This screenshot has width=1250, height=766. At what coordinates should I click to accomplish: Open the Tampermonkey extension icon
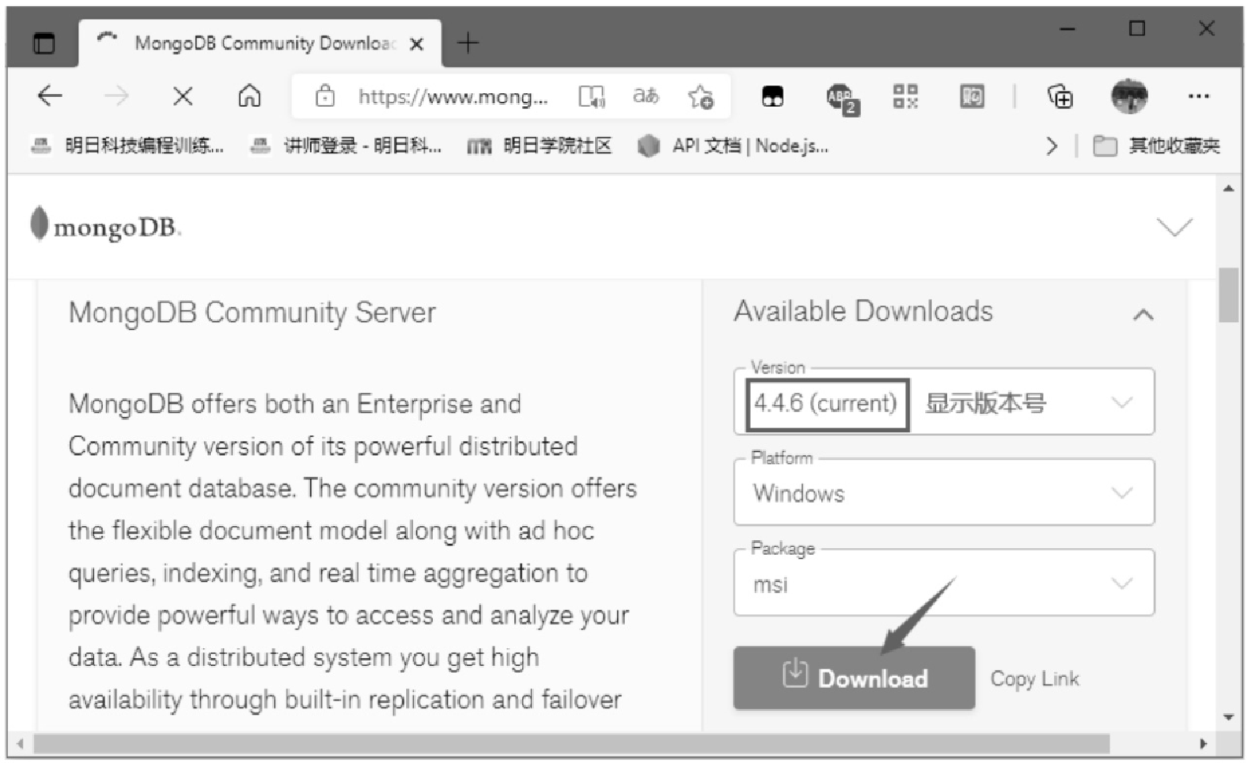pos(773,96)
